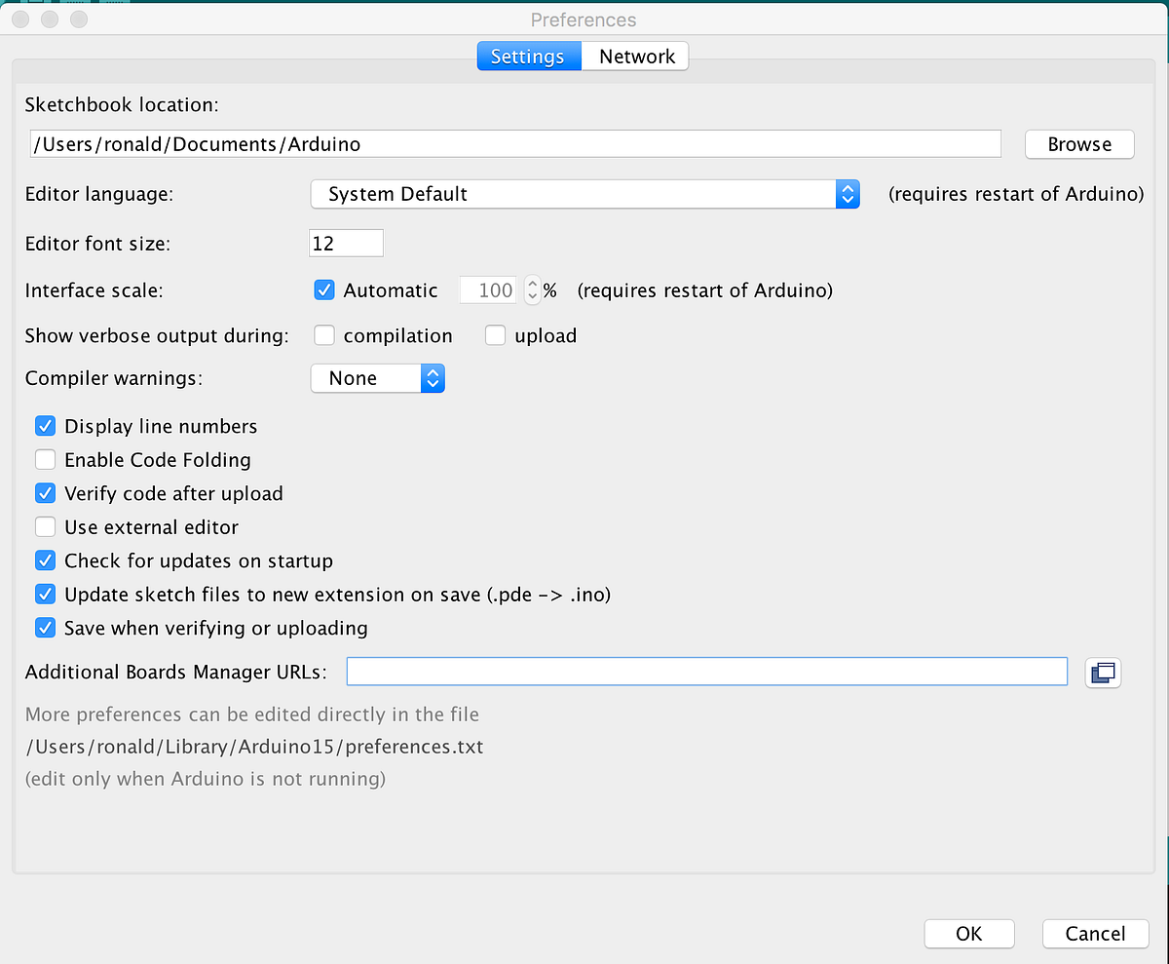
Task: Enable verbose output during upload
Action: coord(495,334)
